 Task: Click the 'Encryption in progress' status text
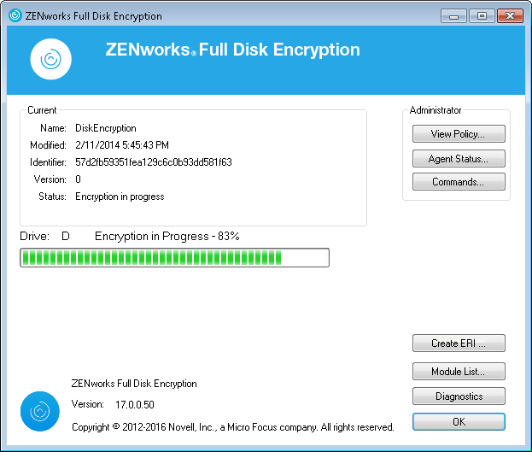120,197
